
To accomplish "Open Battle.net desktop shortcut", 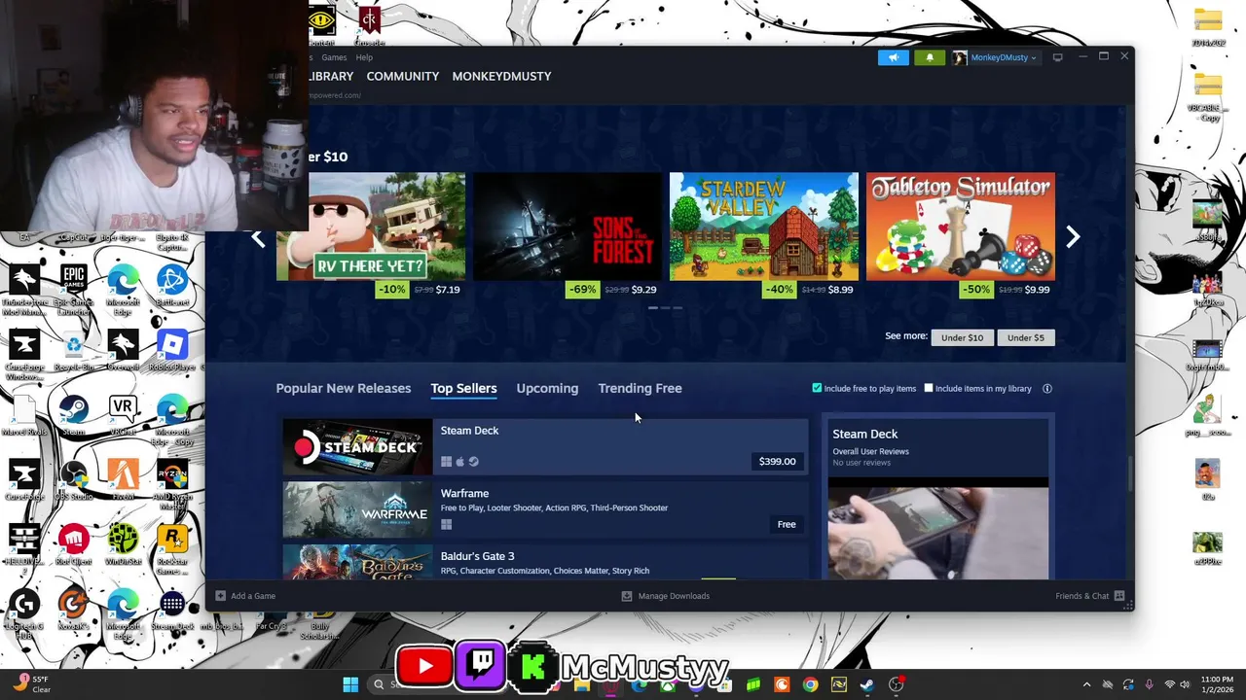I will point(172,287).
